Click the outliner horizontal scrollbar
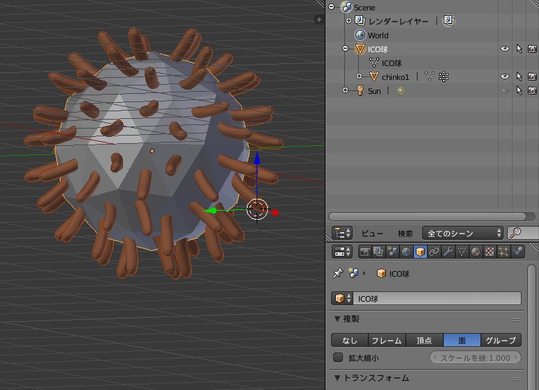The width and height of the screenshot is (539, 390). (x=427, y=216)
